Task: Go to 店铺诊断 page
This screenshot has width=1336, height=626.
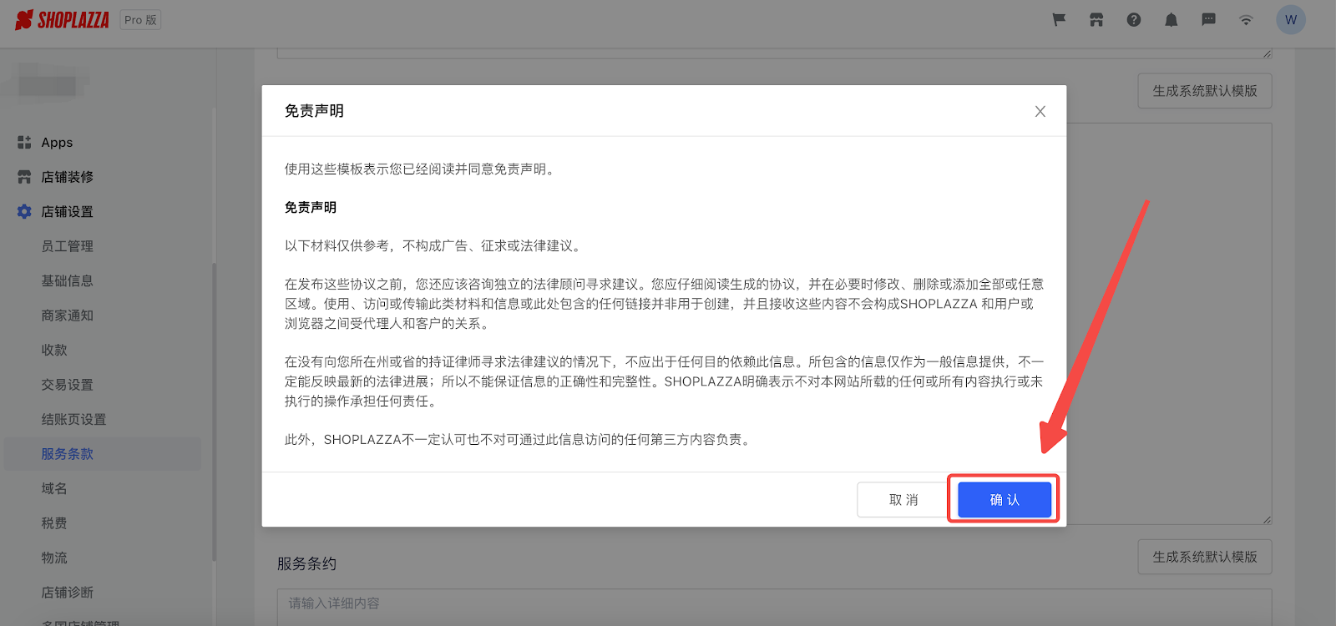Action: click(68, 593)
